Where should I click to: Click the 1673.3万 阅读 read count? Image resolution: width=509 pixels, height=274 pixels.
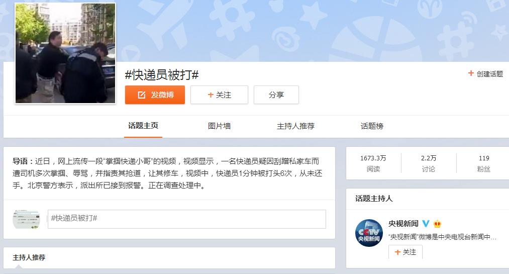pos(373,163)
